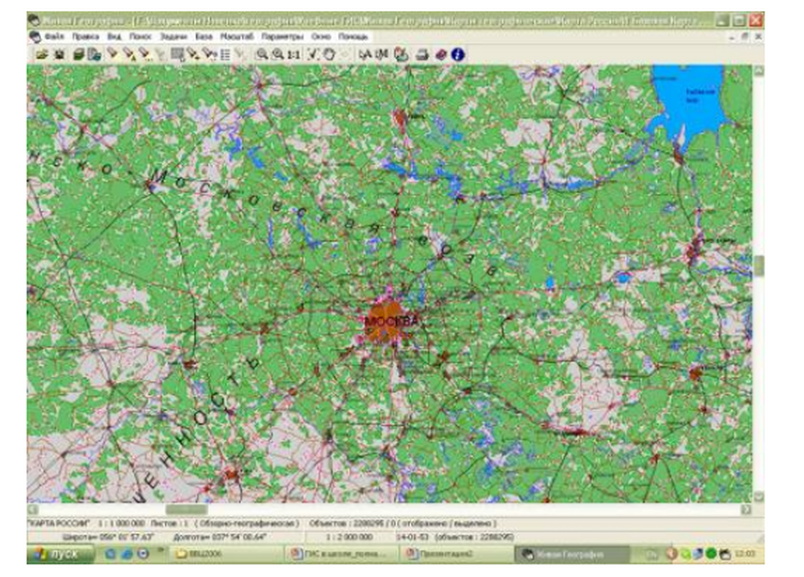Open the Помощь menu

click(353, 37)
